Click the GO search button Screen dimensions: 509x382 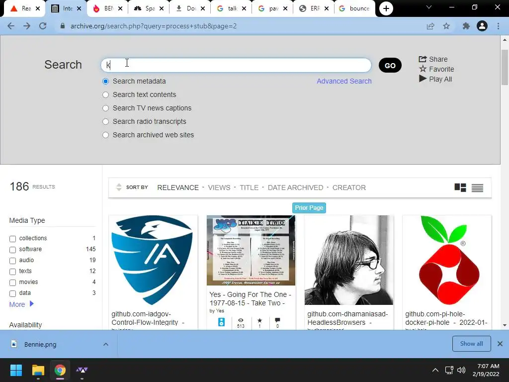390,65
